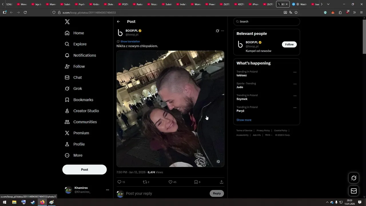Click the grey Reply button
366x206 pixels.
click(217, 193)
